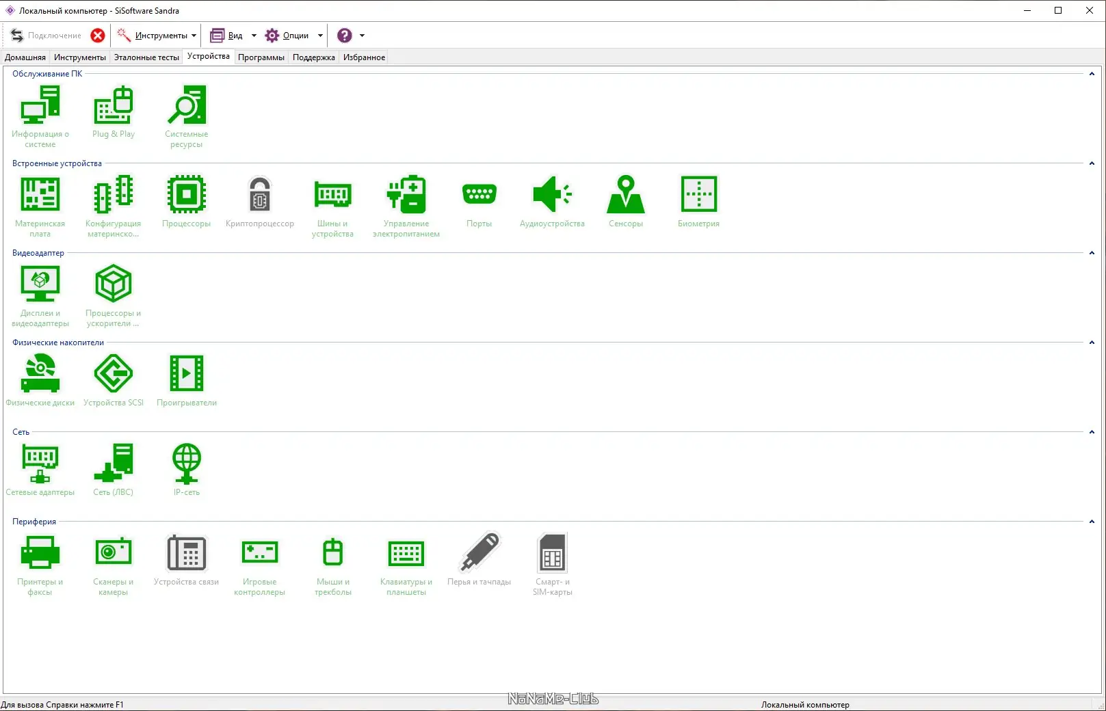Click the purple help question mark
This screenshot has height=711, width=1106.
pos(345,36)
